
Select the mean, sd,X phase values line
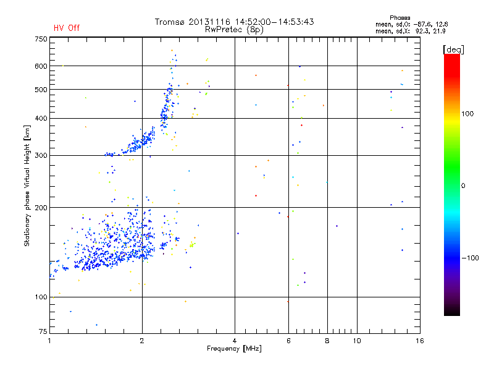[x=411, y=30]
